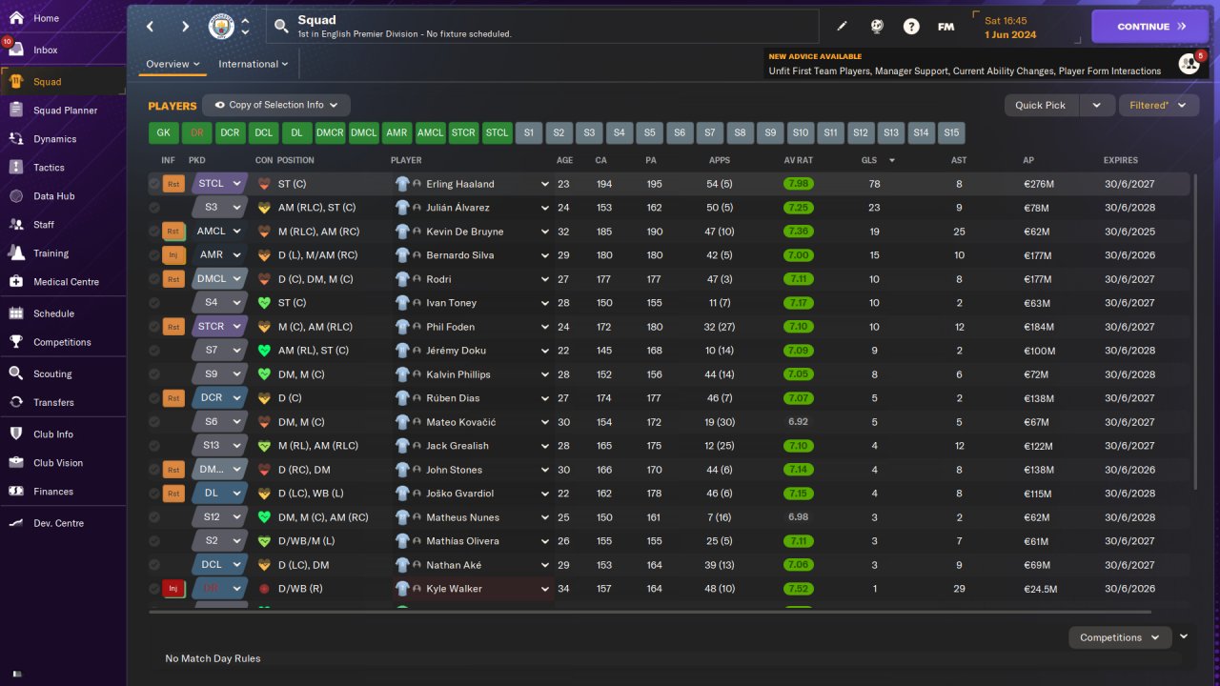Toggle the selection circle for Kevin De Bruyne

click(154, 232)
